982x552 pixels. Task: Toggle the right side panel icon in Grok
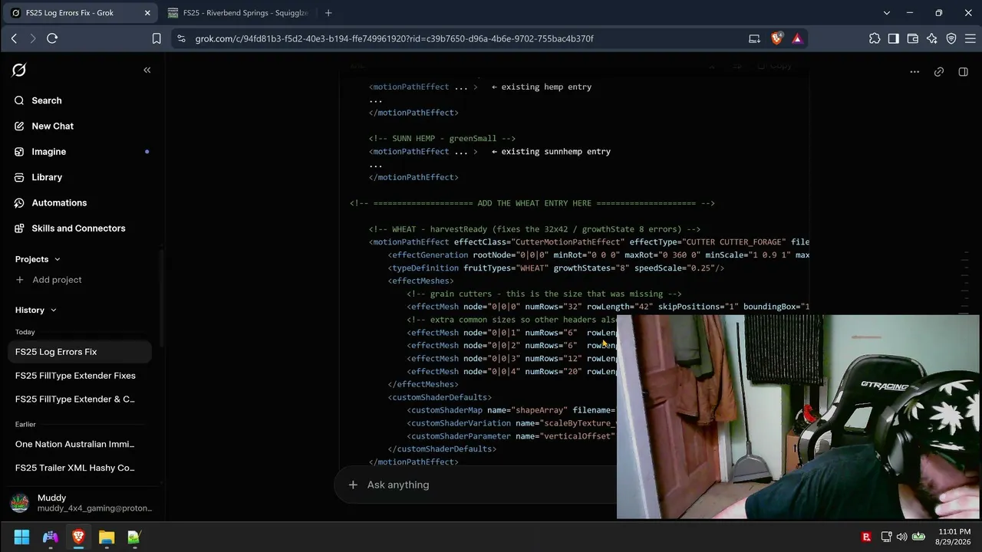[x=964, y=71]
